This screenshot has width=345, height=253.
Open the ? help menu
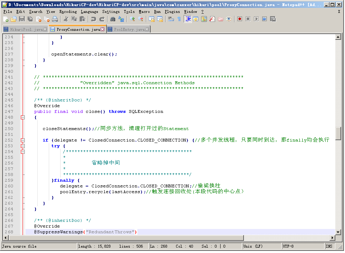point(202,12)
